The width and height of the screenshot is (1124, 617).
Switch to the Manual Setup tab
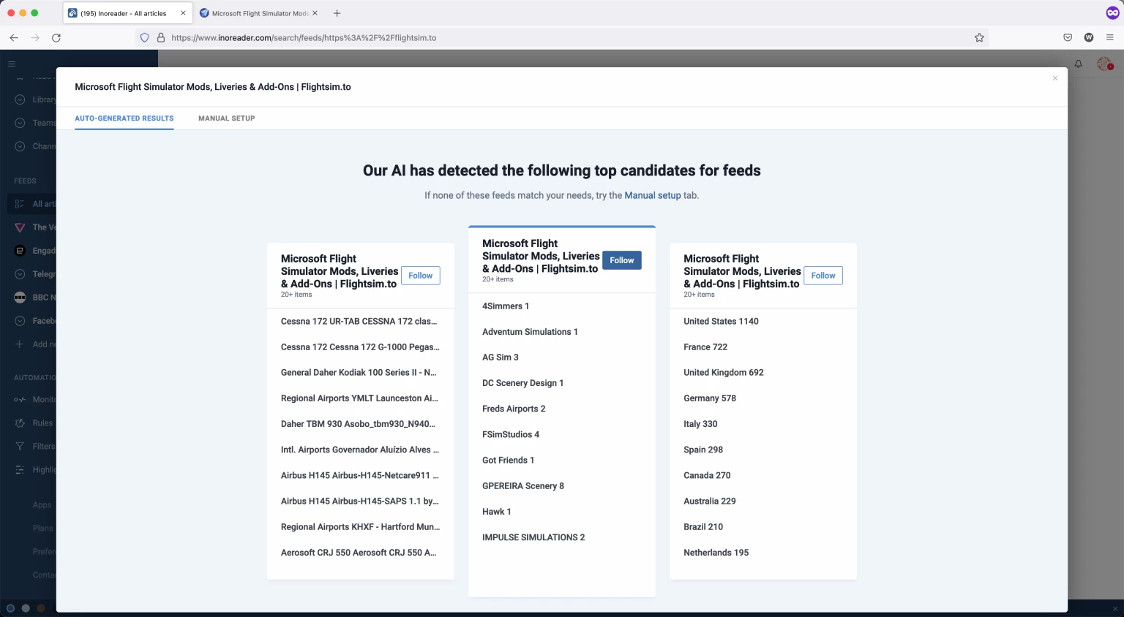(226, 118)
